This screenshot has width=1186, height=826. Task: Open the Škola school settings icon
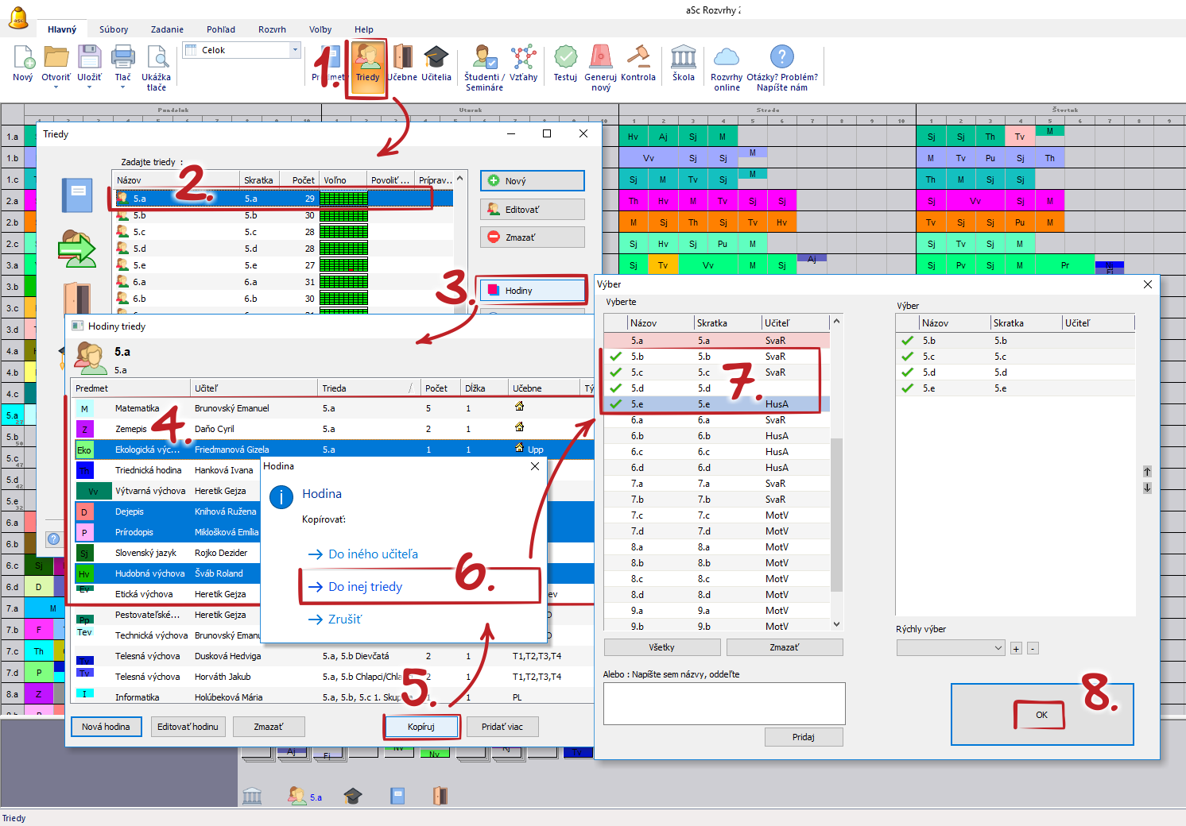[x=683, y=60]
